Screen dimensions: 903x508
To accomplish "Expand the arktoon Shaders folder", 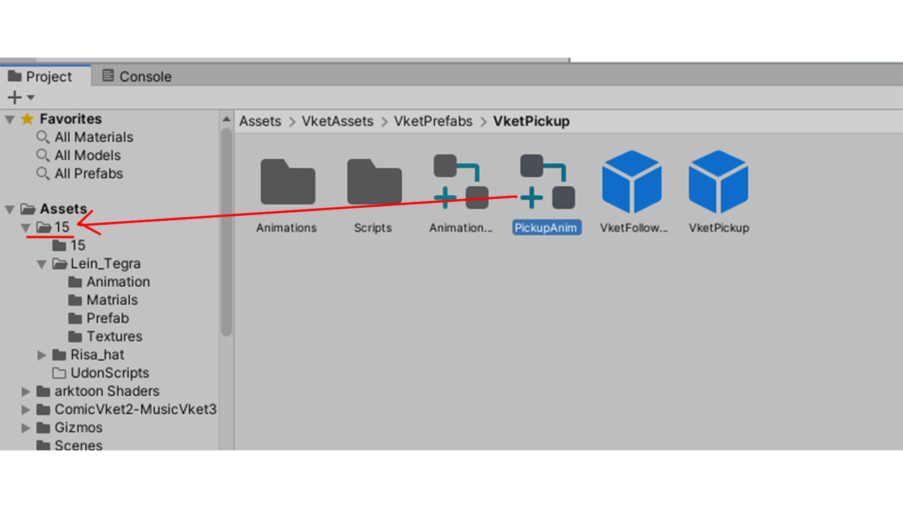I will tap(26, 391).
